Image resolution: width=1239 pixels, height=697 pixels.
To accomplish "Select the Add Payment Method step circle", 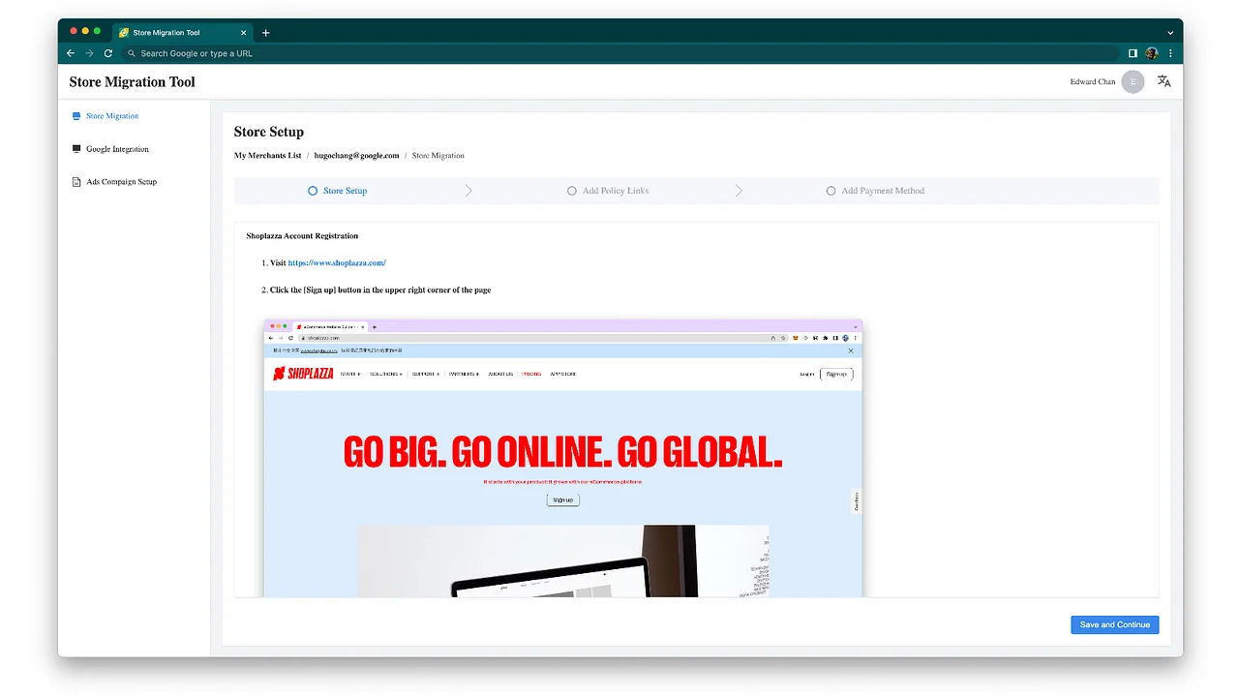I will click(x=831, y=191).
